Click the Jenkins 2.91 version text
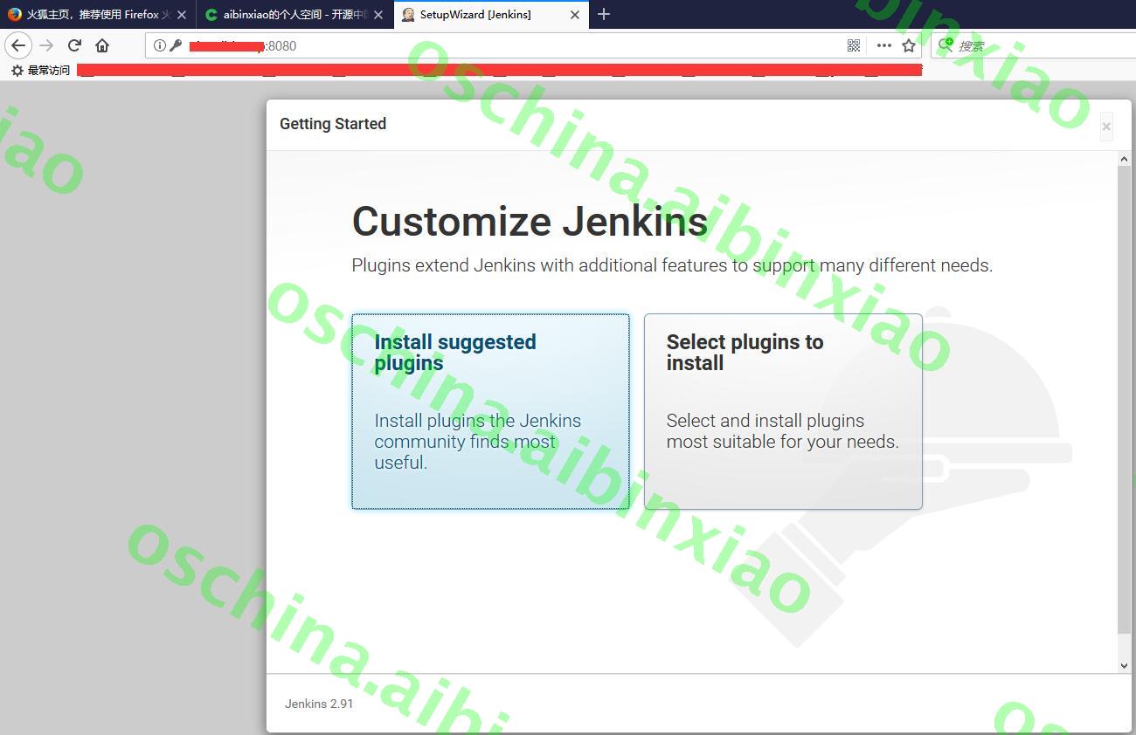 [319, 704]
